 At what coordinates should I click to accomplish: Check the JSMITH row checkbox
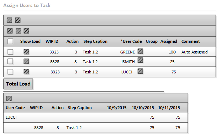click(x=10, y=61)
